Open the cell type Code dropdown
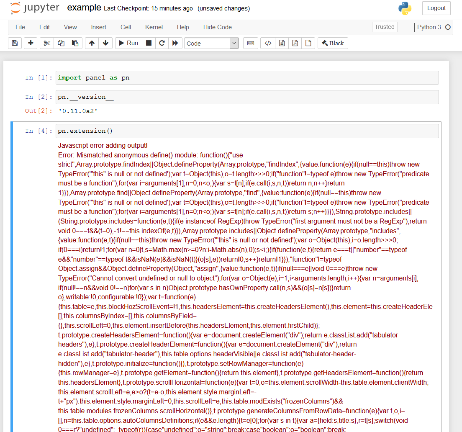The height and width of the screenshot is (432, 462). point(211,43)
